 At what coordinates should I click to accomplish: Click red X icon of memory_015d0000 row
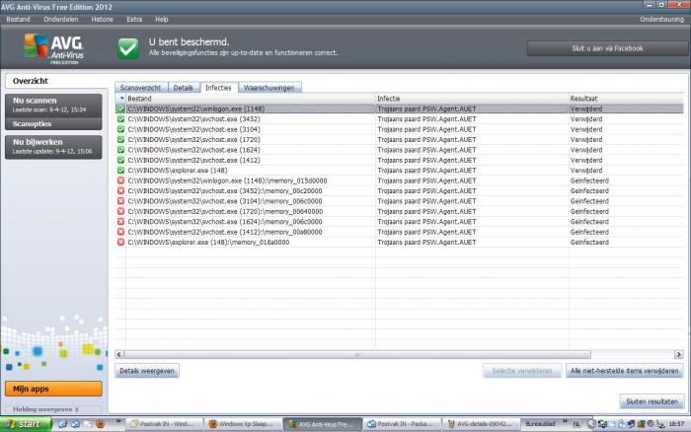tap(120, 180)
